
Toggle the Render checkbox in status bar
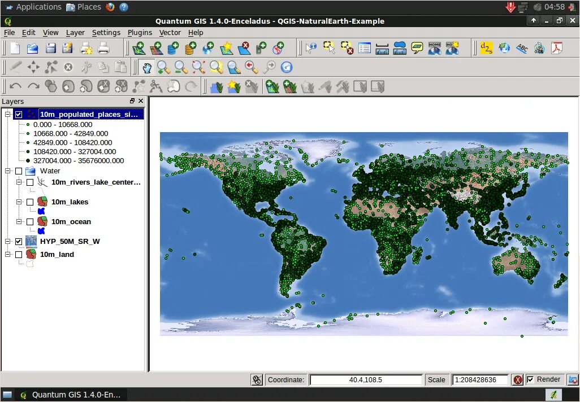tap(530, 379)
